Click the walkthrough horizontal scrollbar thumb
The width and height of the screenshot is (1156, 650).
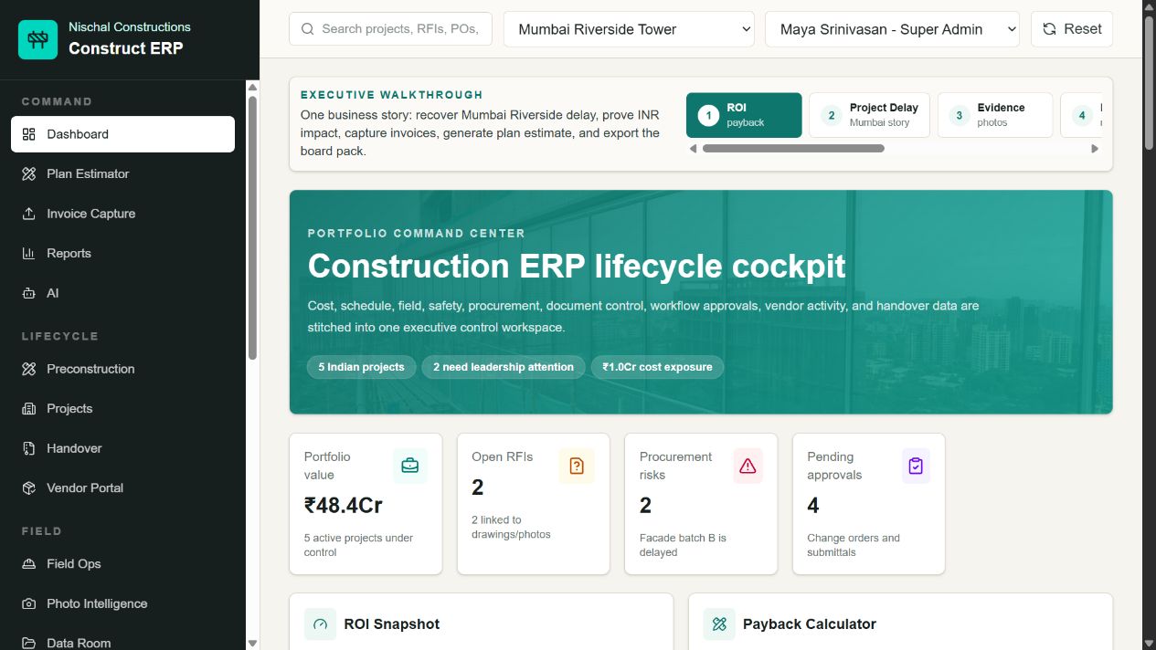[x=793, y=149]
